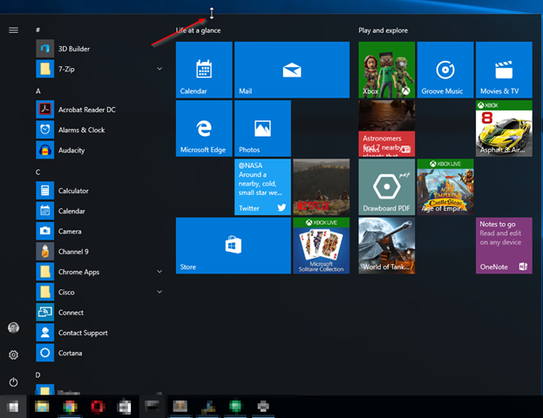The image size is (543, 418).
Task: Open the Drawboard PDF tile
Action: [386, 187]
